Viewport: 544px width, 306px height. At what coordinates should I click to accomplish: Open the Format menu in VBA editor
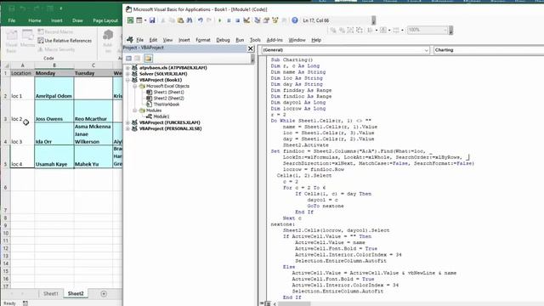point(203,40)
